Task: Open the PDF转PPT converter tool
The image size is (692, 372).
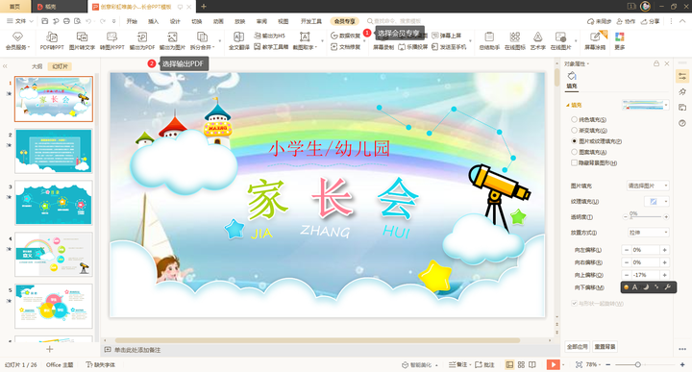Action: pyautogui.click(x=52, y=40)
